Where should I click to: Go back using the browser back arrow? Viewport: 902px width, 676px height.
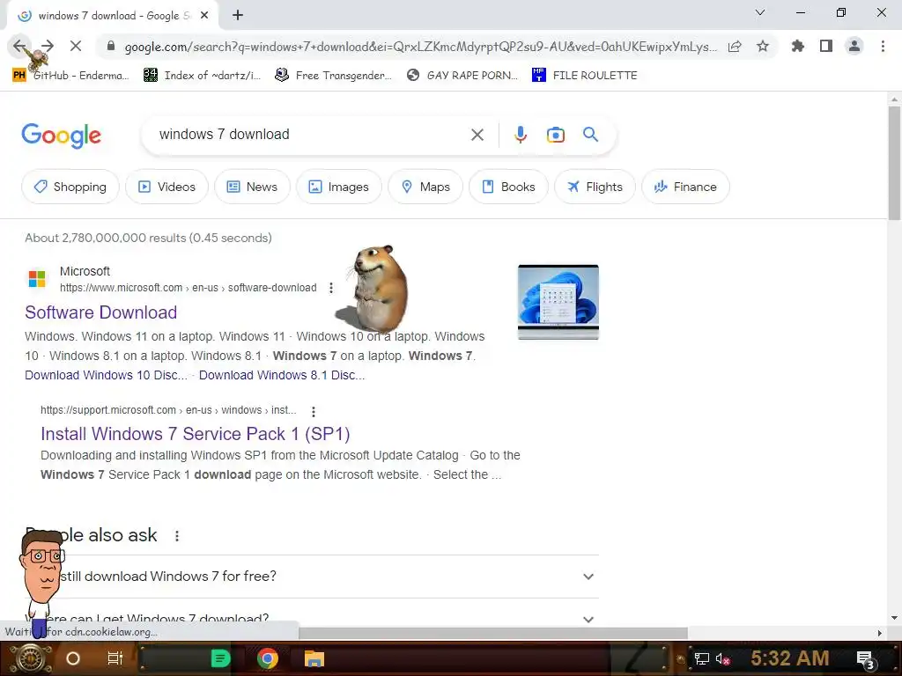19,46
